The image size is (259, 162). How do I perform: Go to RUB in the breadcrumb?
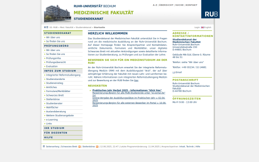click(x=56, y=28)
